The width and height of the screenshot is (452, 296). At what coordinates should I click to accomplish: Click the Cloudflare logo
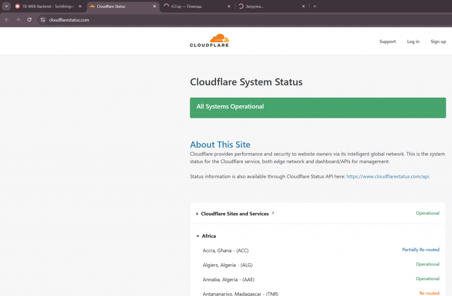[x=210, y=41]
